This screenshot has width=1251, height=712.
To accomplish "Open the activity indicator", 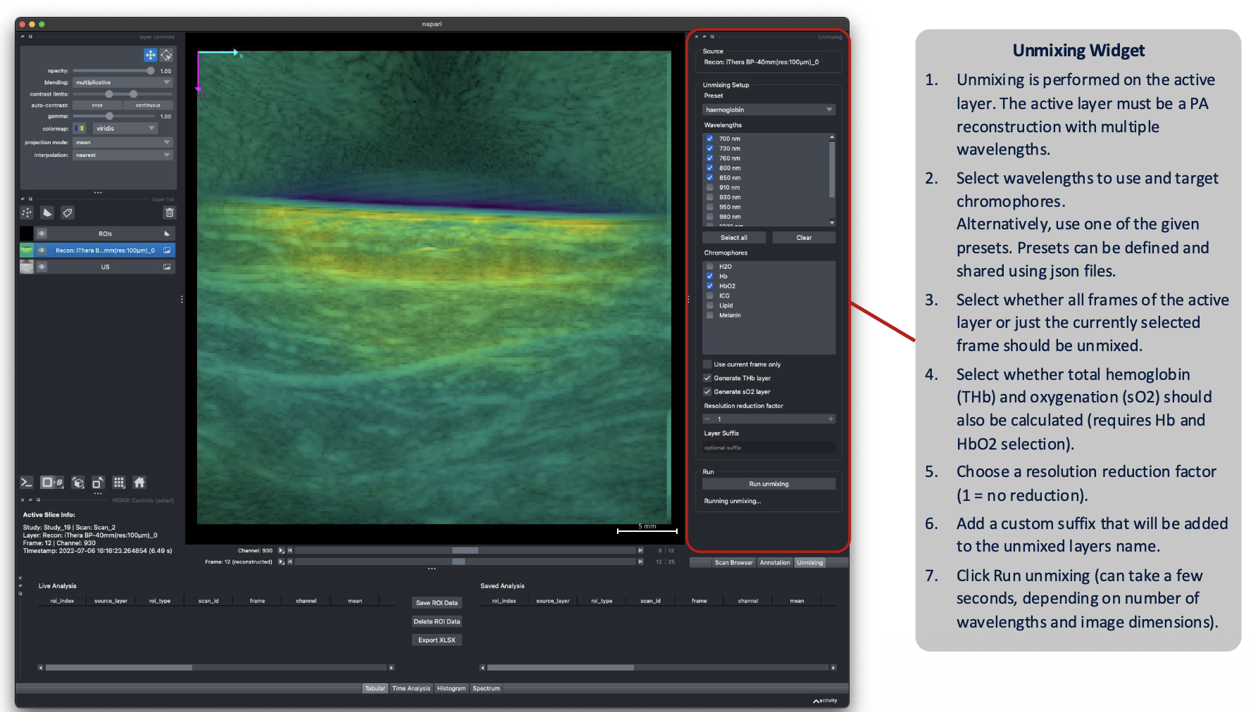I will [x=825, y=701].
